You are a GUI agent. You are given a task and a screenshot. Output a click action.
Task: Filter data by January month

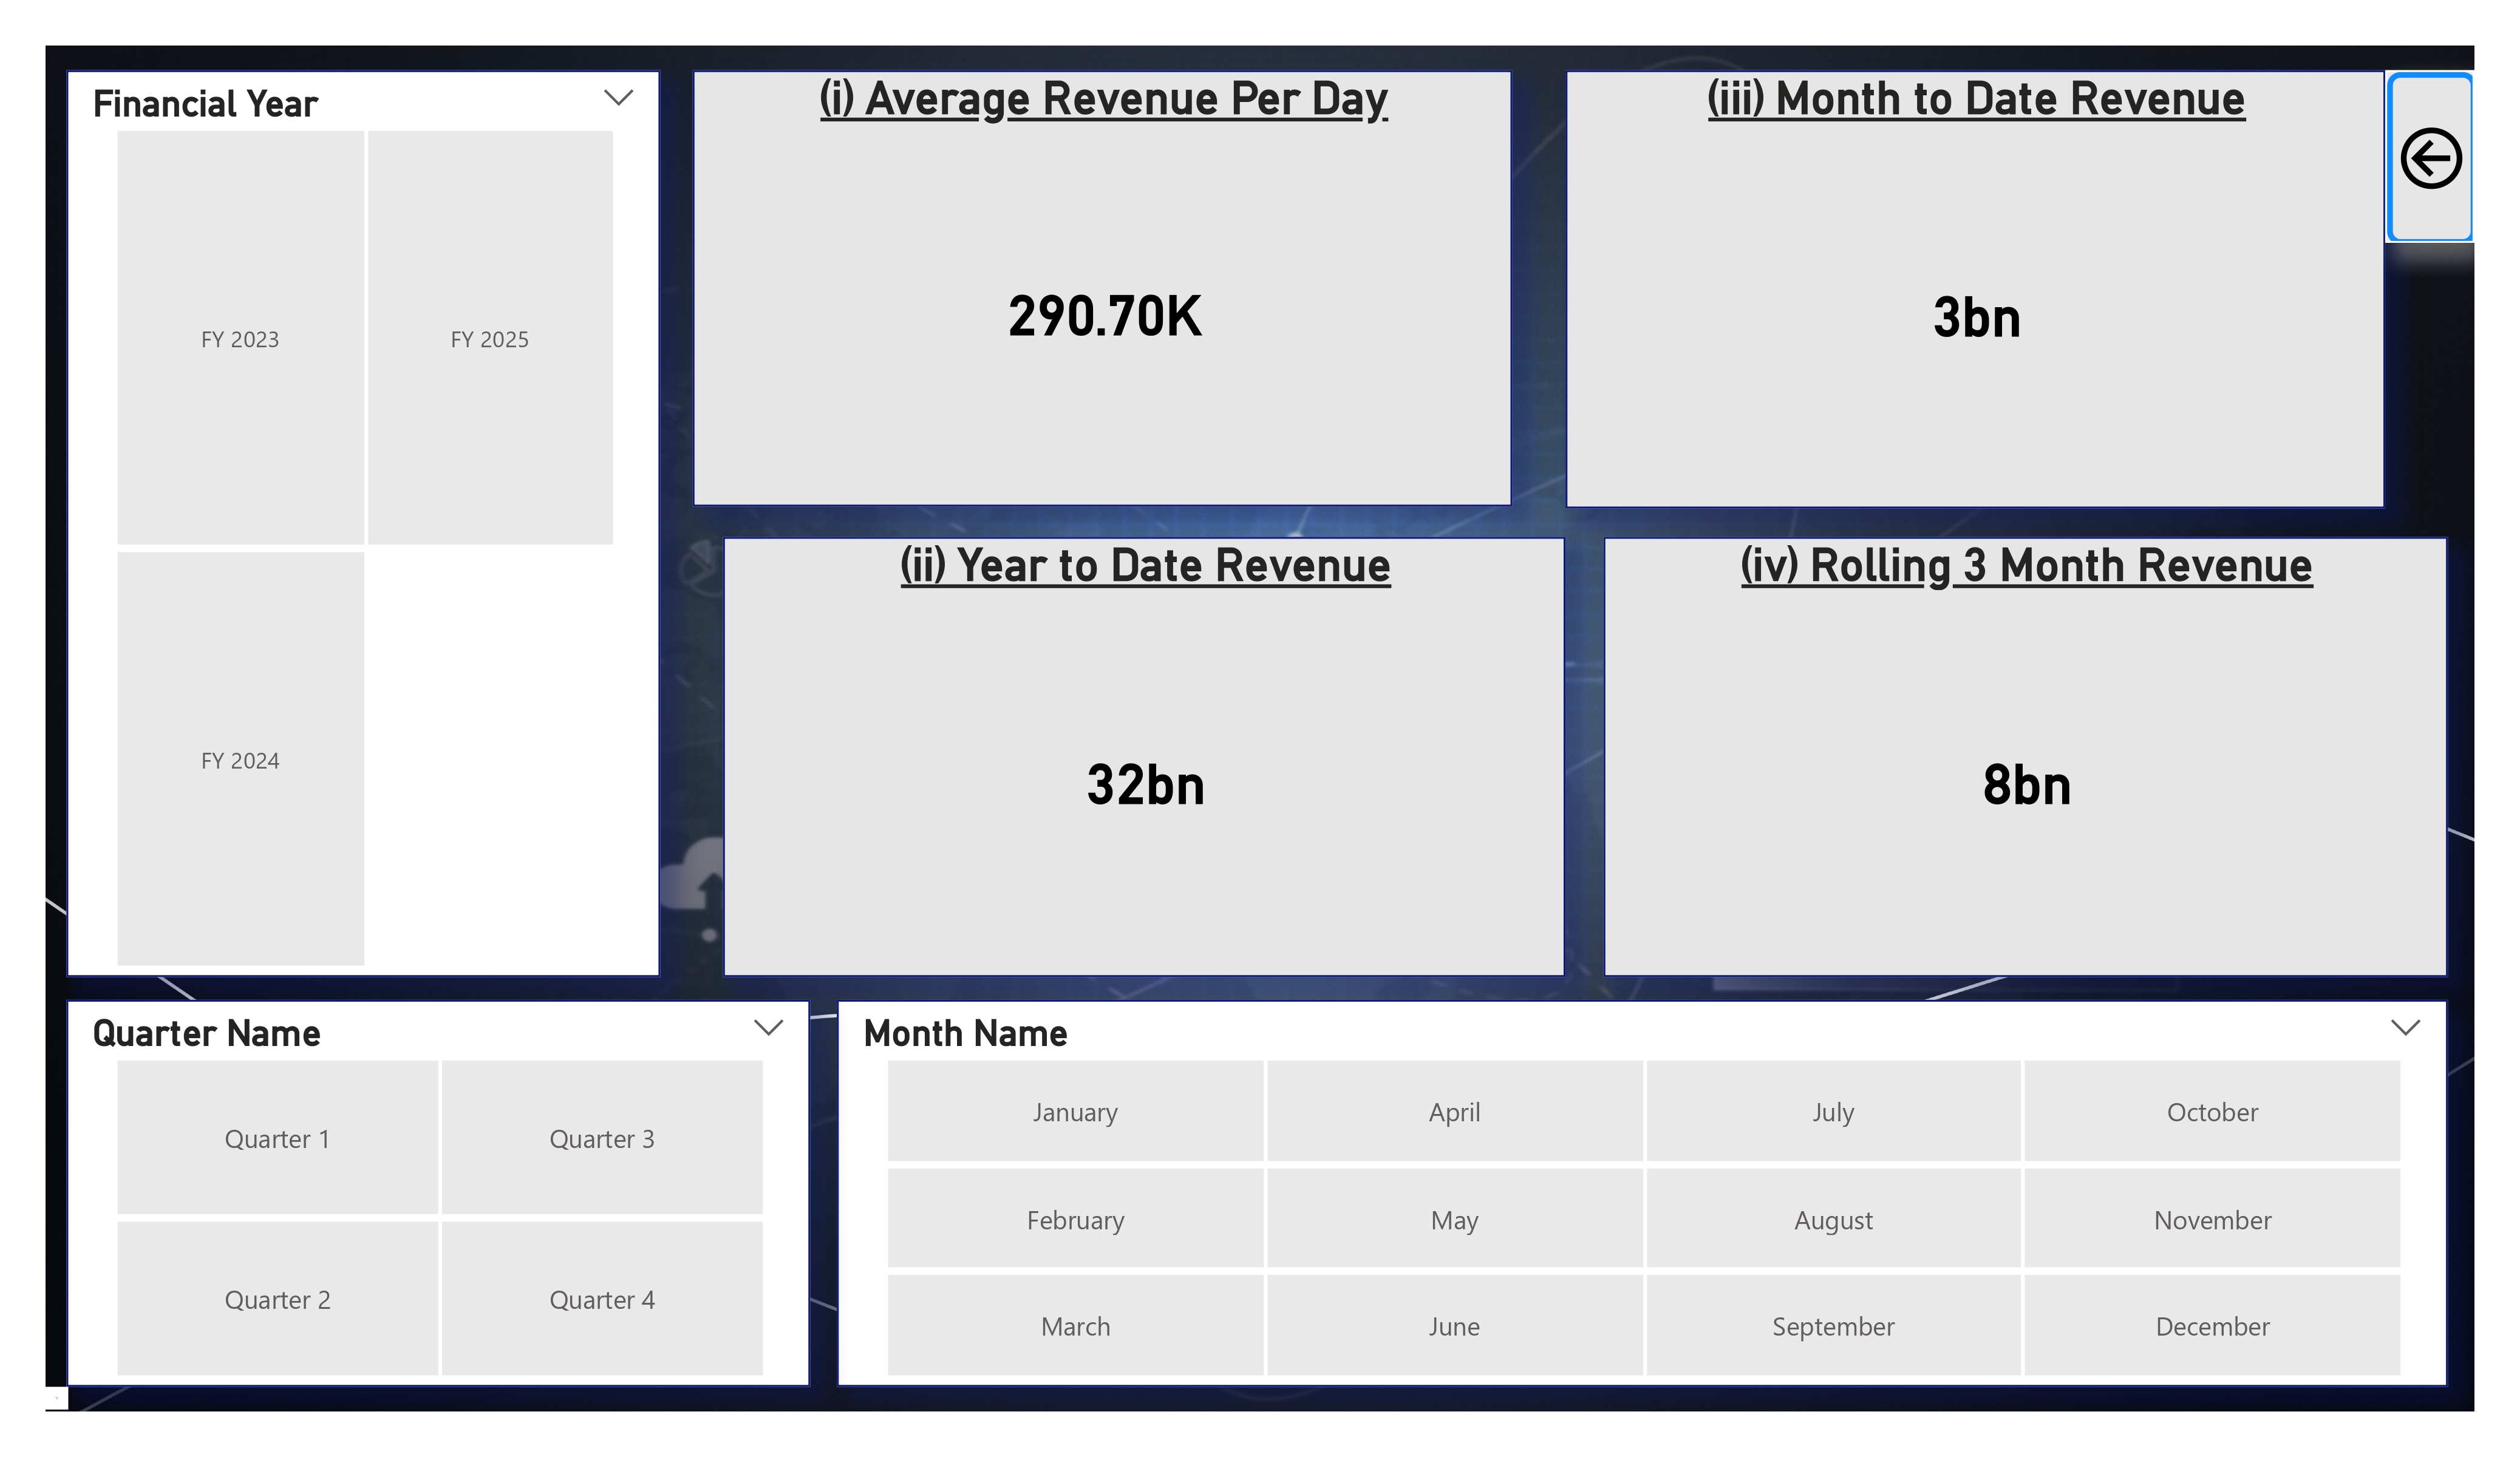1074,1111
